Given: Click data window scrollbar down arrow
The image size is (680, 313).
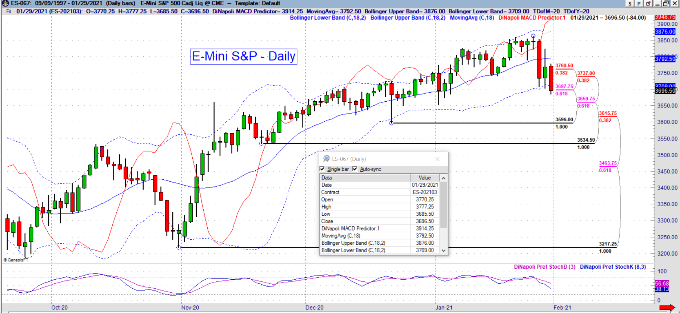Looking at the screenshot, I should tap(444, 250).
